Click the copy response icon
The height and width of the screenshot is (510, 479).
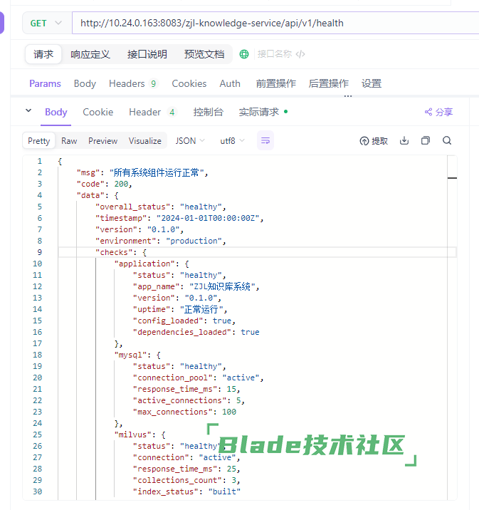coord(426,140)
